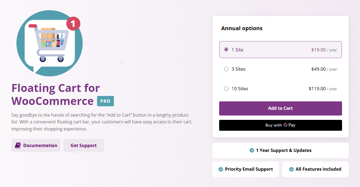Open the 3 Sites pricing row
This screenshot has width=360, height=187.
(280, 69)
